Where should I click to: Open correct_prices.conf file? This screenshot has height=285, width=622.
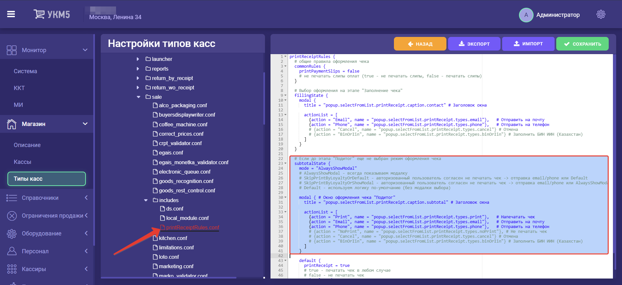181,134
